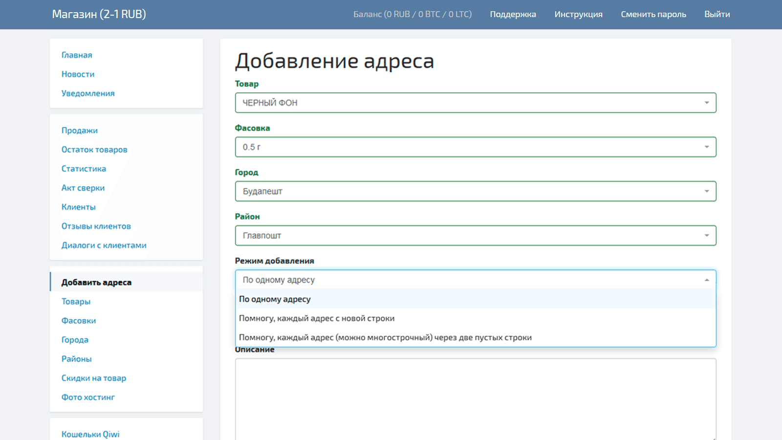Click Сменить пароль in the header
This screenshot has width=782, height=440.
pyautogui.click(x=653, y=14)
